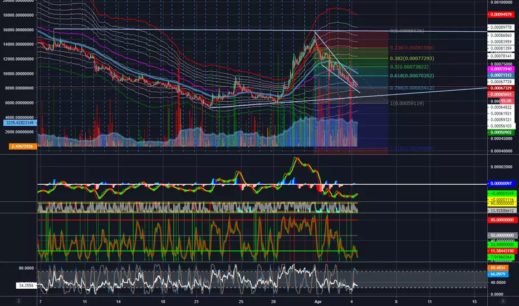Click the 0.00045000 right scale tick

tap(501, 139)
